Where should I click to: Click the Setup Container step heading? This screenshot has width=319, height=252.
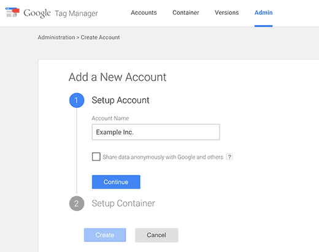click(x=123, y=204)
